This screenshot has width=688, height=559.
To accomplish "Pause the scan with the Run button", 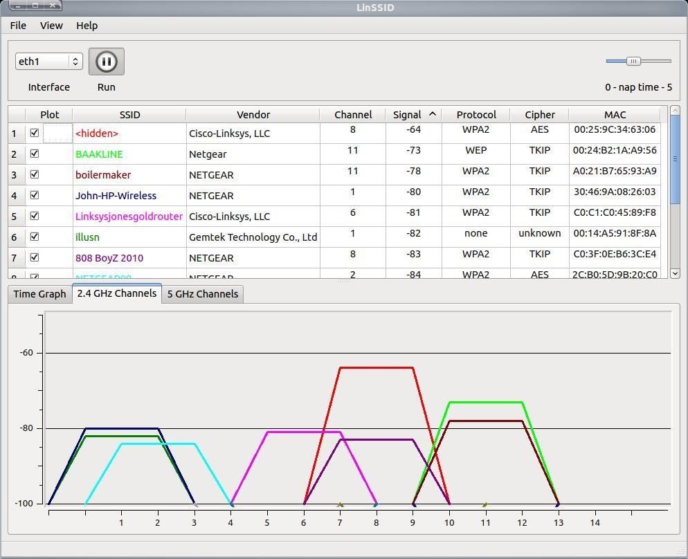I will [106, 62].
